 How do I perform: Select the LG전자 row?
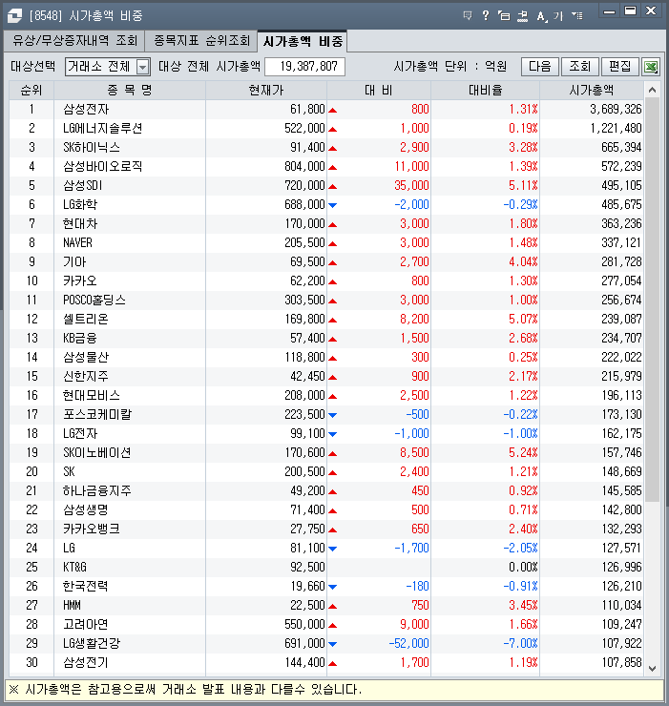[x=326, y=433]
